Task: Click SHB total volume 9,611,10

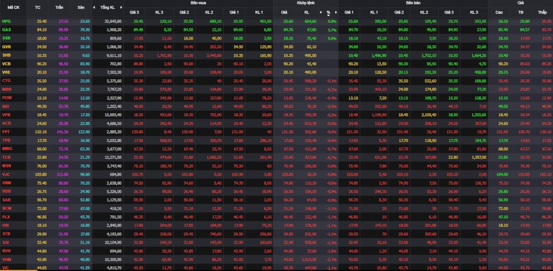Action: pyautogui.click(x=114, y=55)
